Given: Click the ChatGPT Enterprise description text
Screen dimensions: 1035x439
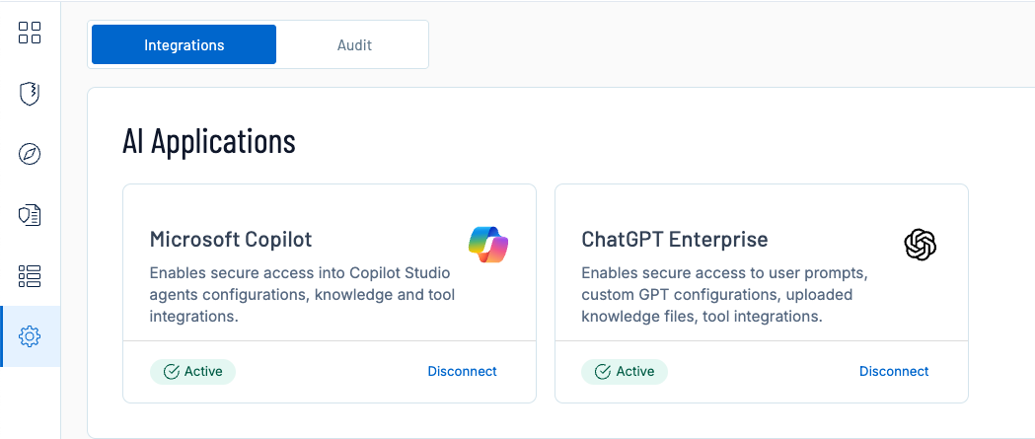Looking at the screenshot, I should click(x=723, y=294).
